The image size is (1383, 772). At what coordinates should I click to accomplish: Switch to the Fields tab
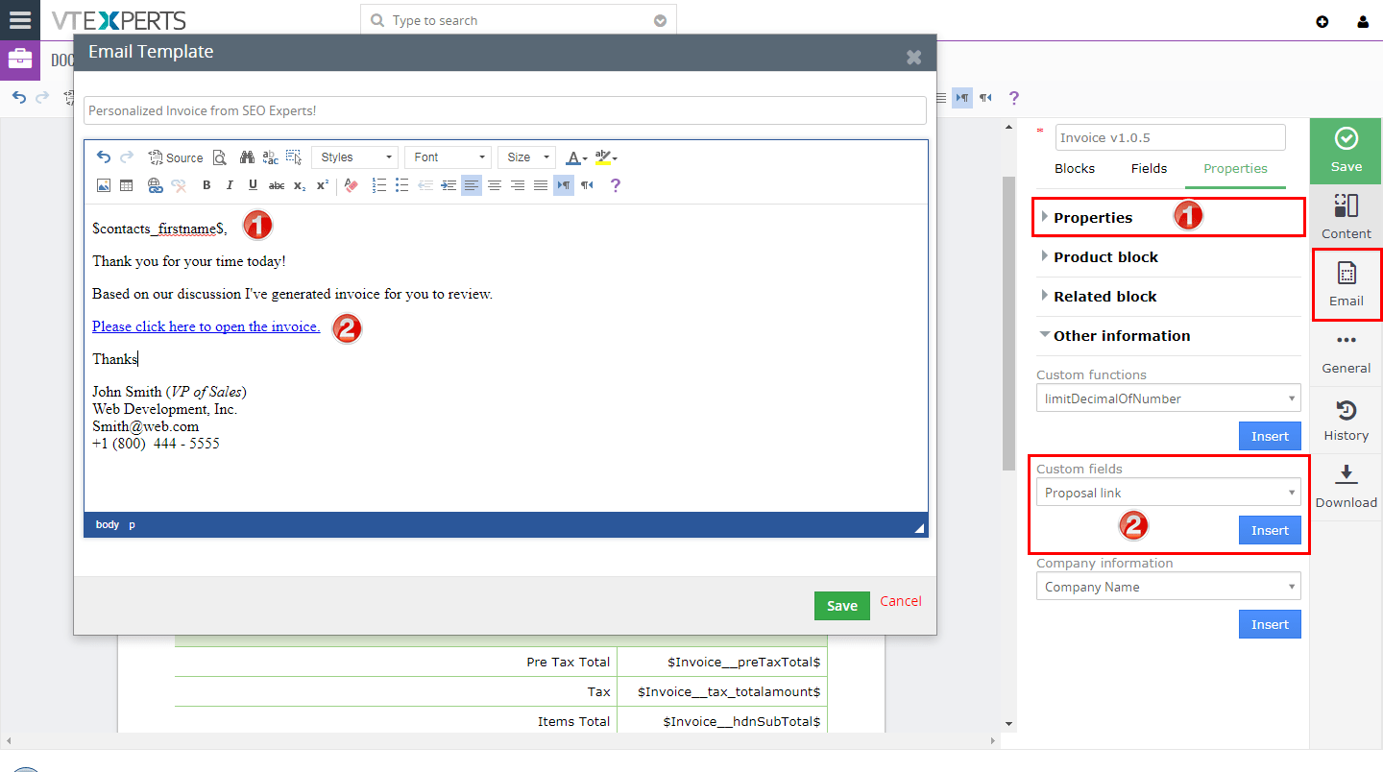1149,168
